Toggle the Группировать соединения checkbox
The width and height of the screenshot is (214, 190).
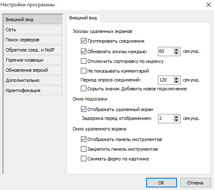[x=83, y=41]
